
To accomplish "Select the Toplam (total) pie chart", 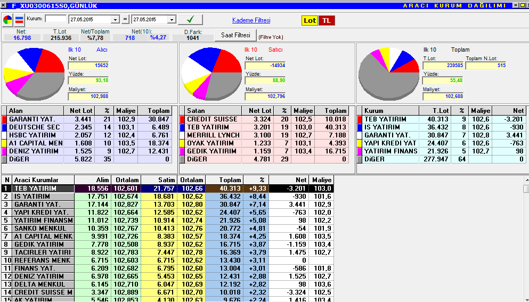I will coord(389,74).
